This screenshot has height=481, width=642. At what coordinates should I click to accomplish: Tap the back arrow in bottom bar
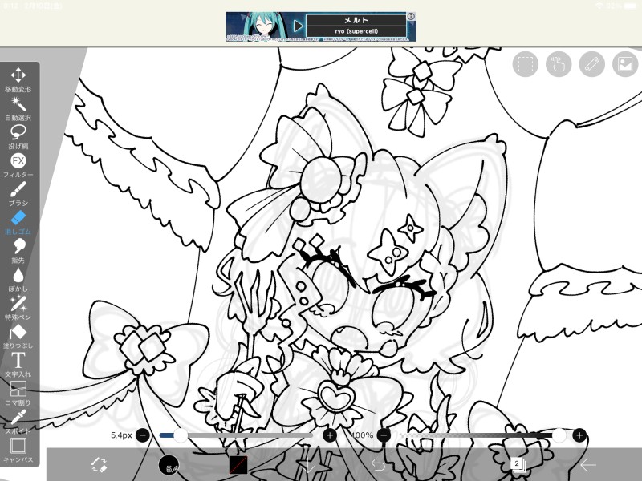(x=587, y=465)
